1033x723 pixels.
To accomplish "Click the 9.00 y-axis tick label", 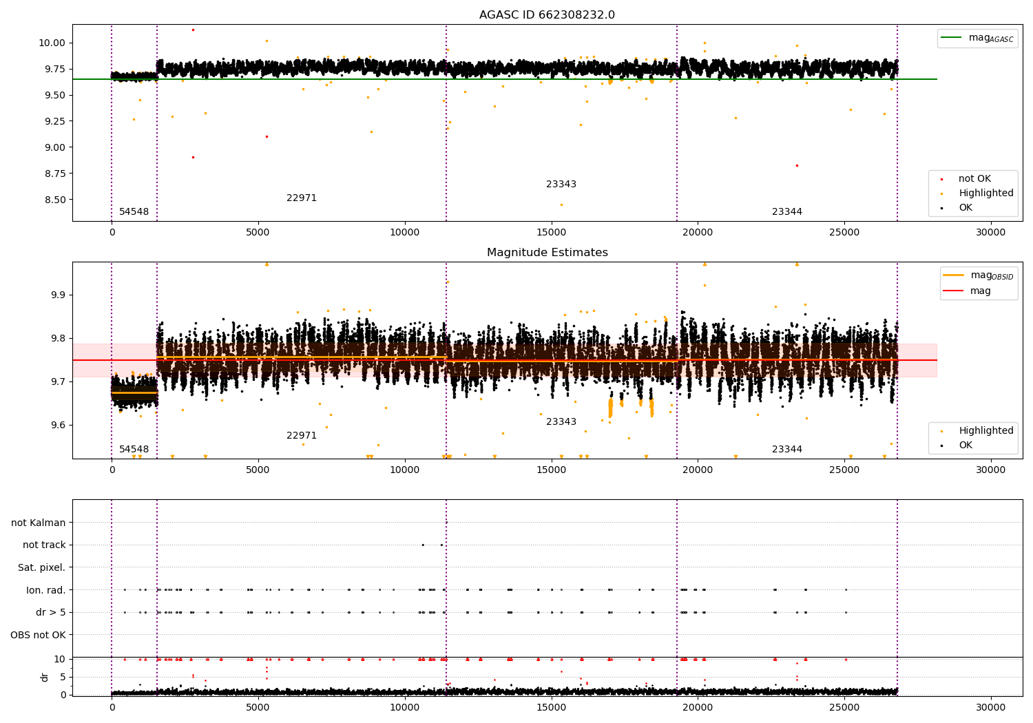I will coord(56,147).
